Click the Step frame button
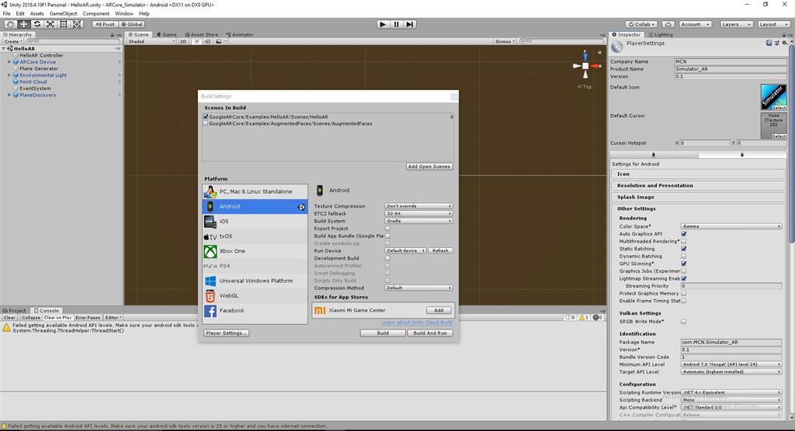Image resolution: width=795 pixels, height=431 pixels. (x=410, y=24)
